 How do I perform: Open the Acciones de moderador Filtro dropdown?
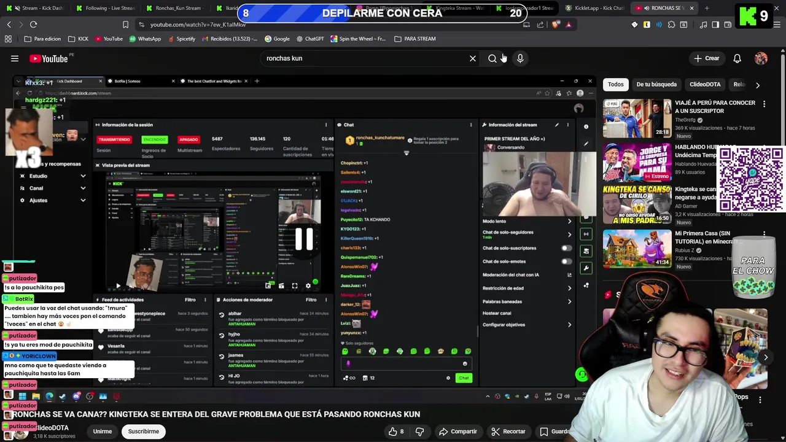coord(316,300)
